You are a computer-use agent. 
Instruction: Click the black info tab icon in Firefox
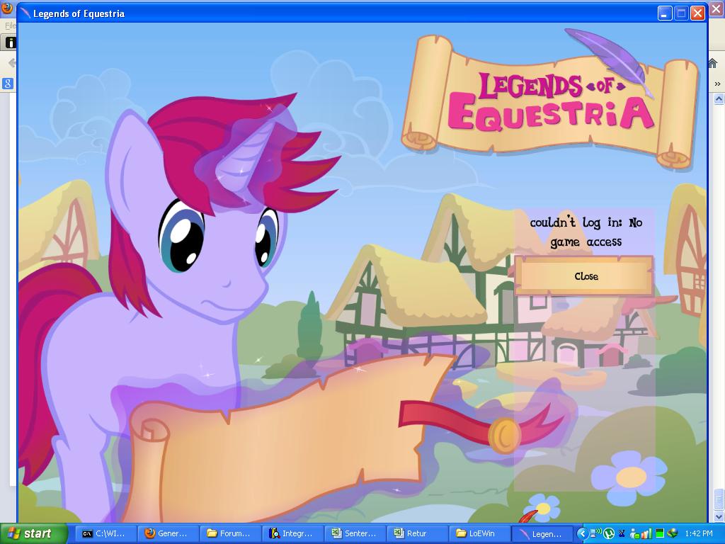point(10,42)
